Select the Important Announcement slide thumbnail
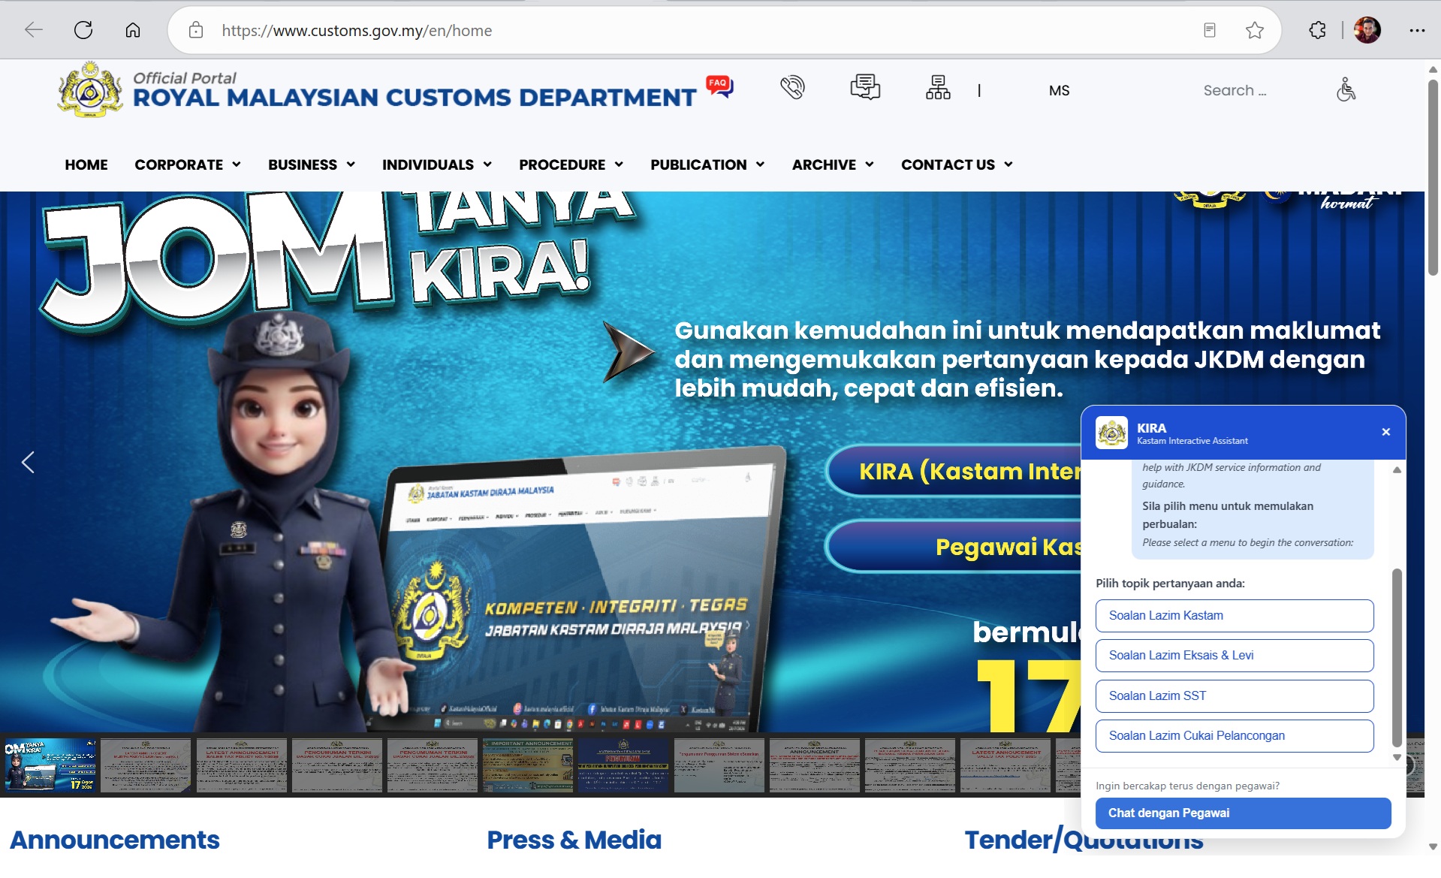 click(528, 765)
